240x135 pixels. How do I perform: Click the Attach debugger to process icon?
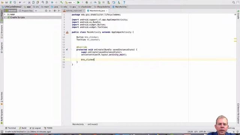click(99, 3)
